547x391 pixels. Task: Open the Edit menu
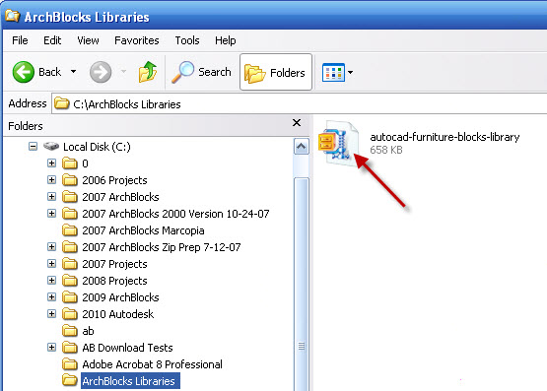click(x=52, y=40)
